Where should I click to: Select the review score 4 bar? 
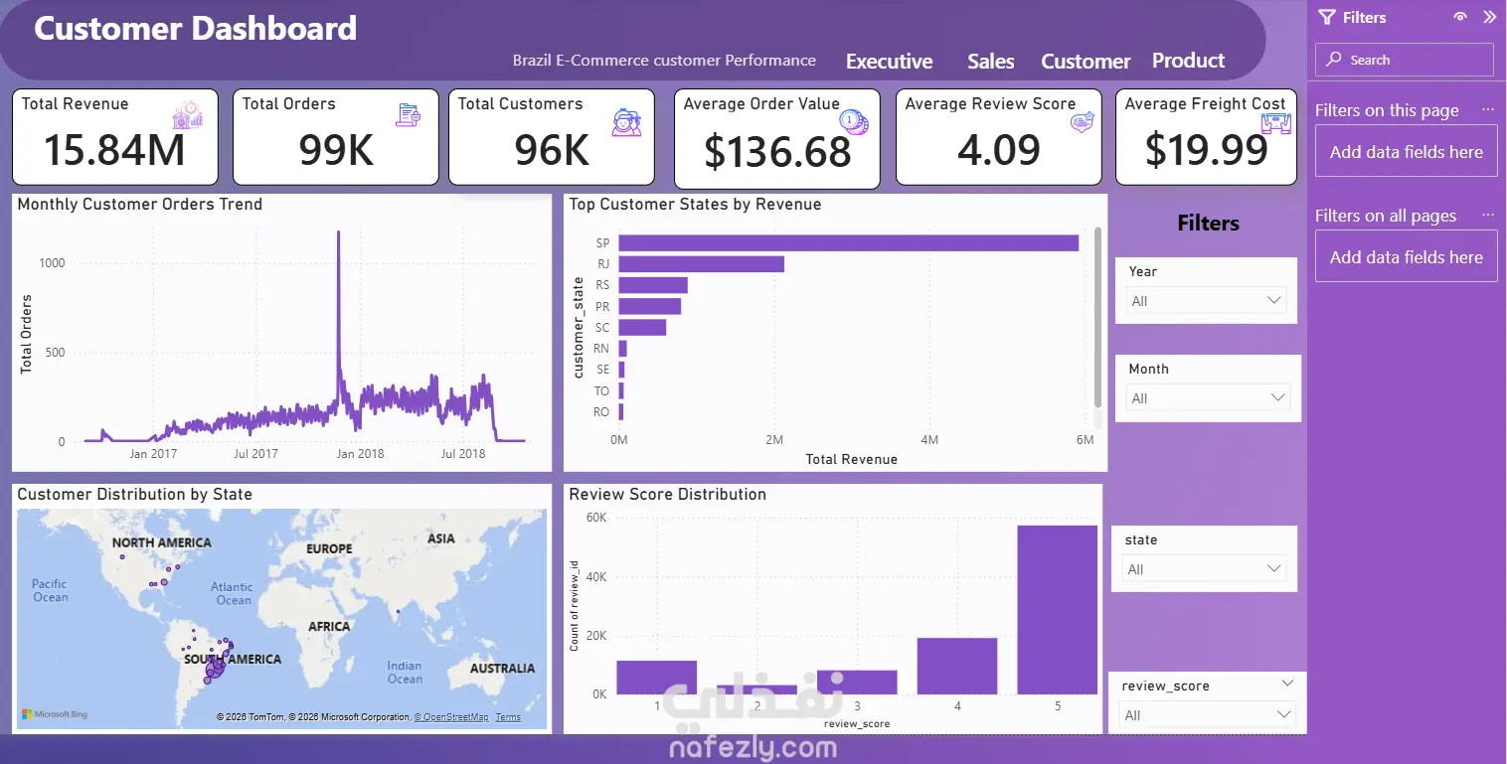click(x=956, y=666)
